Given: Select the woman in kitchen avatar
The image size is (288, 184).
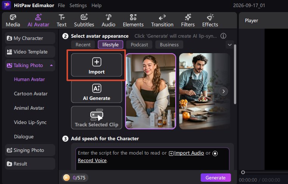Looking at the screenshot, I should tap(150, 91).
